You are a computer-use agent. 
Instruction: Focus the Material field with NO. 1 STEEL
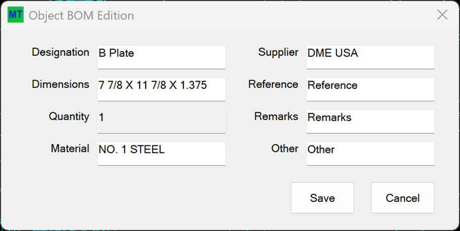(x=162, y=154)
